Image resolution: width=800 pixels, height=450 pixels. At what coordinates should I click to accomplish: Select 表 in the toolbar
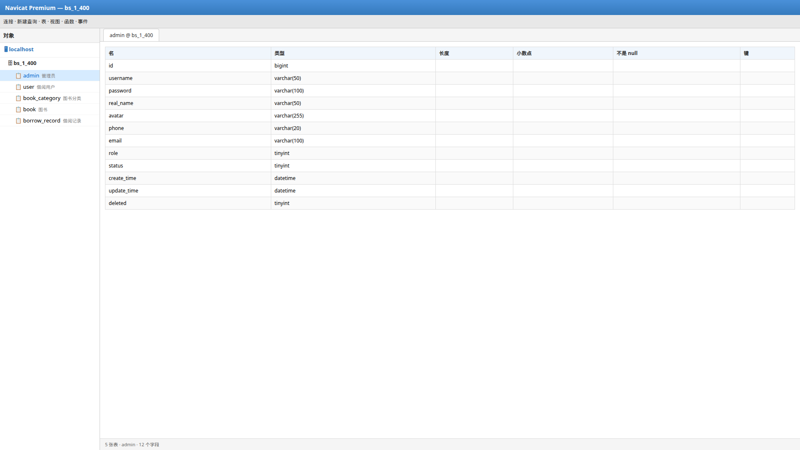point(44,22)
